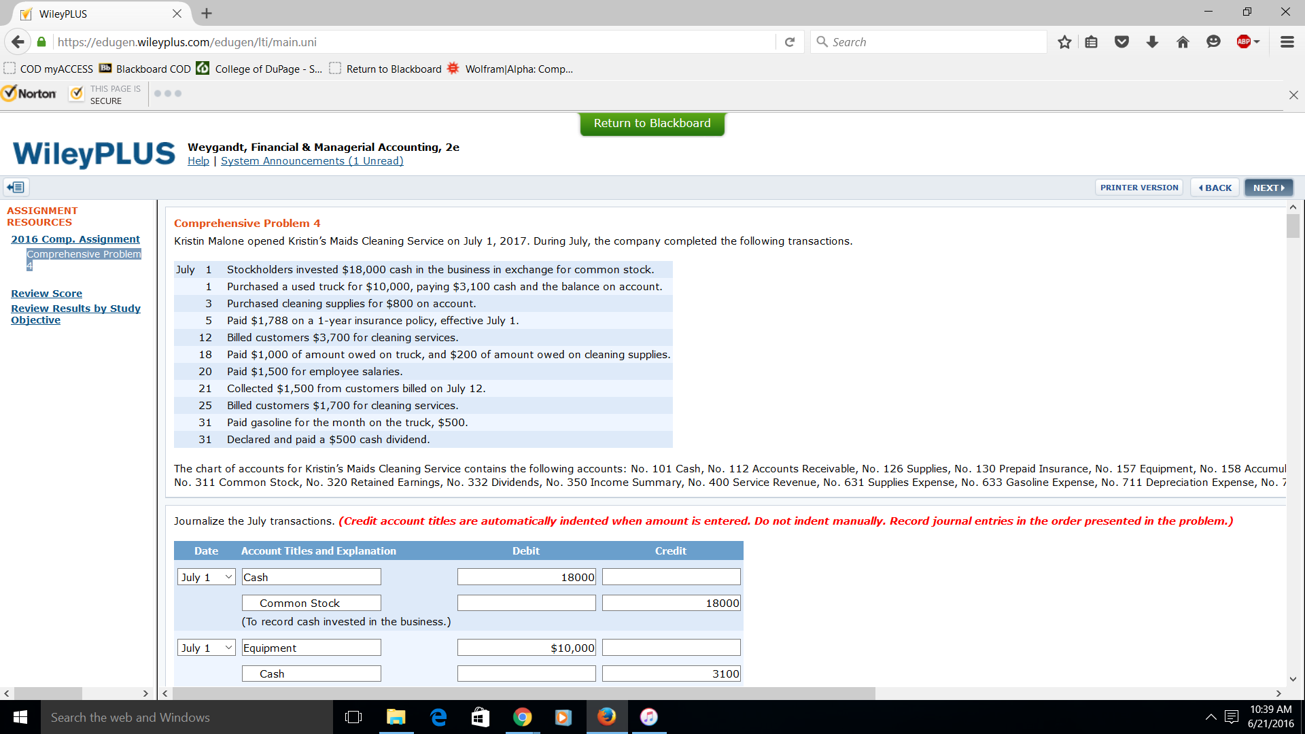The height and width of the screenshot is (734, 1305).
Task: Open the Firefox hamburger menu
Action: [x=1287, y=41]
